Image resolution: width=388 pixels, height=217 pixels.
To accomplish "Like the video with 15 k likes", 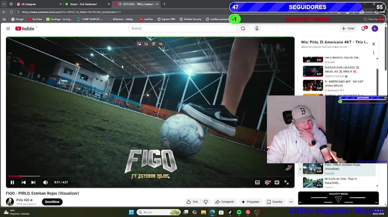I will point(192,202).
